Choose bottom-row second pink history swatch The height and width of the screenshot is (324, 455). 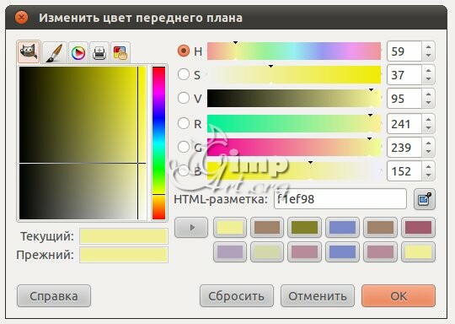(x=380, y=252)
